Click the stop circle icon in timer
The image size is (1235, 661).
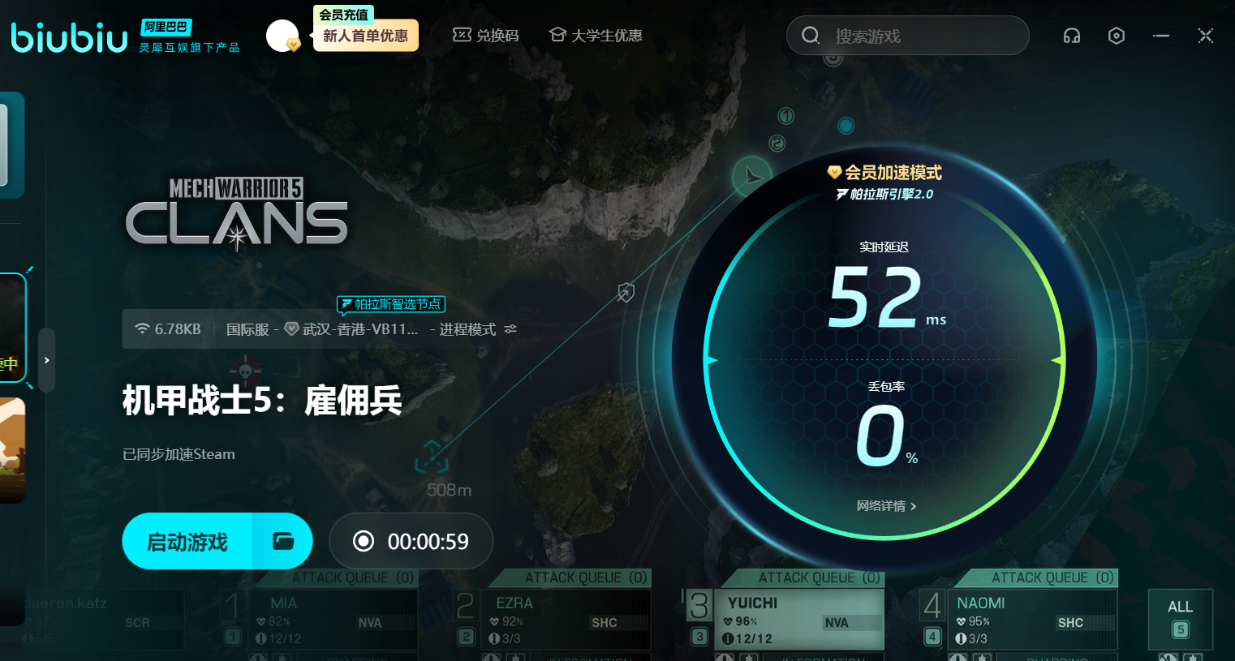point(364,541)
